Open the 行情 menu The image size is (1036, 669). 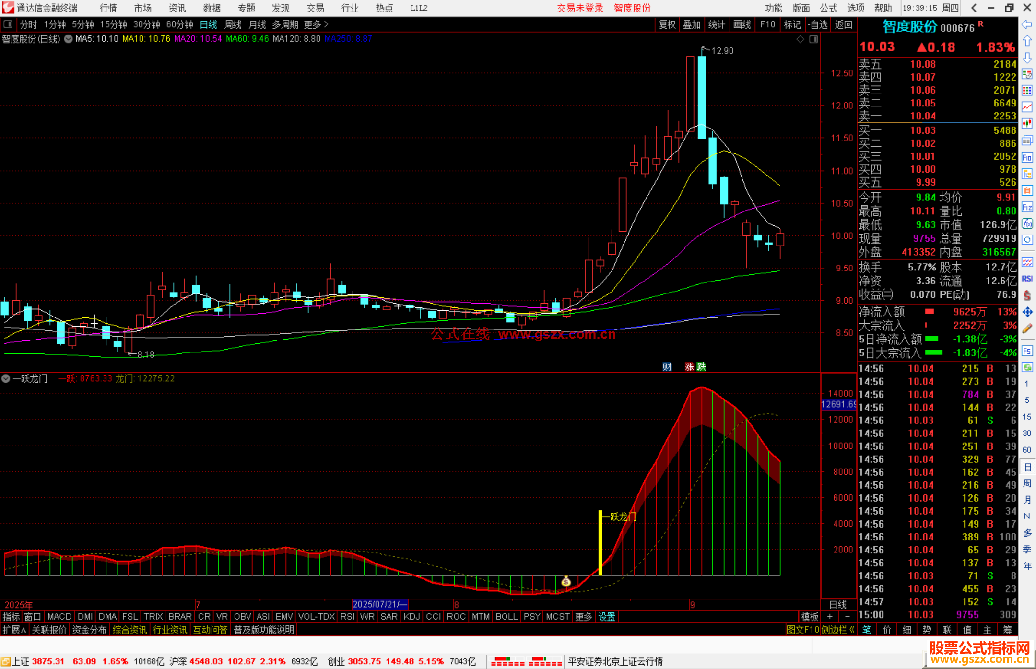click(x=108, y=8)
